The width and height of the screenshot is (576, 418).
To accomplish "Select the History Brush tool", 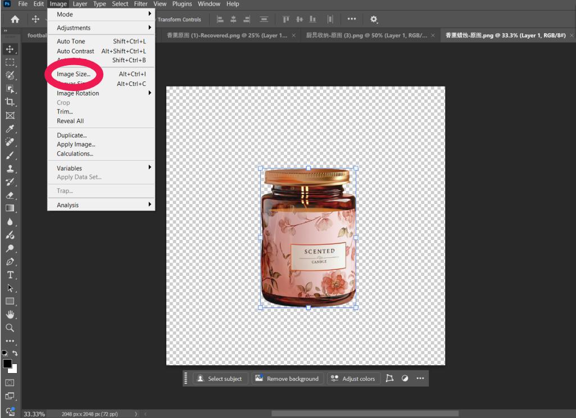I will (10, 182).
